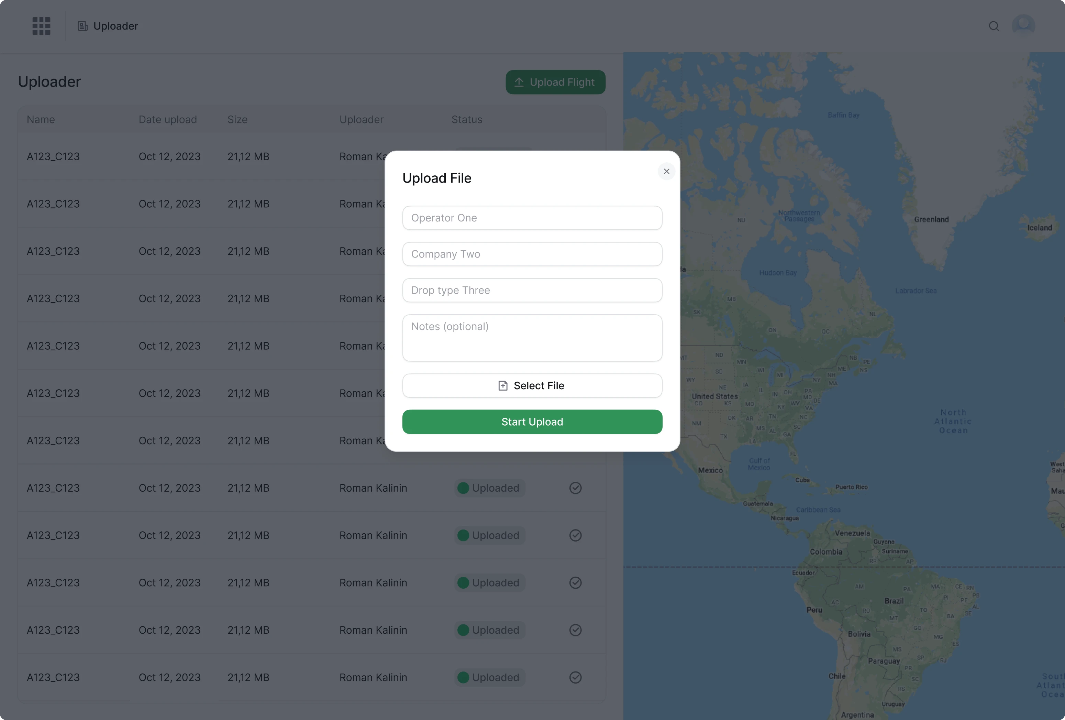Viewport: 1065px width, 720px height.
Task: Click the green status dot beside last Uploaded badge
Action: 464,677
